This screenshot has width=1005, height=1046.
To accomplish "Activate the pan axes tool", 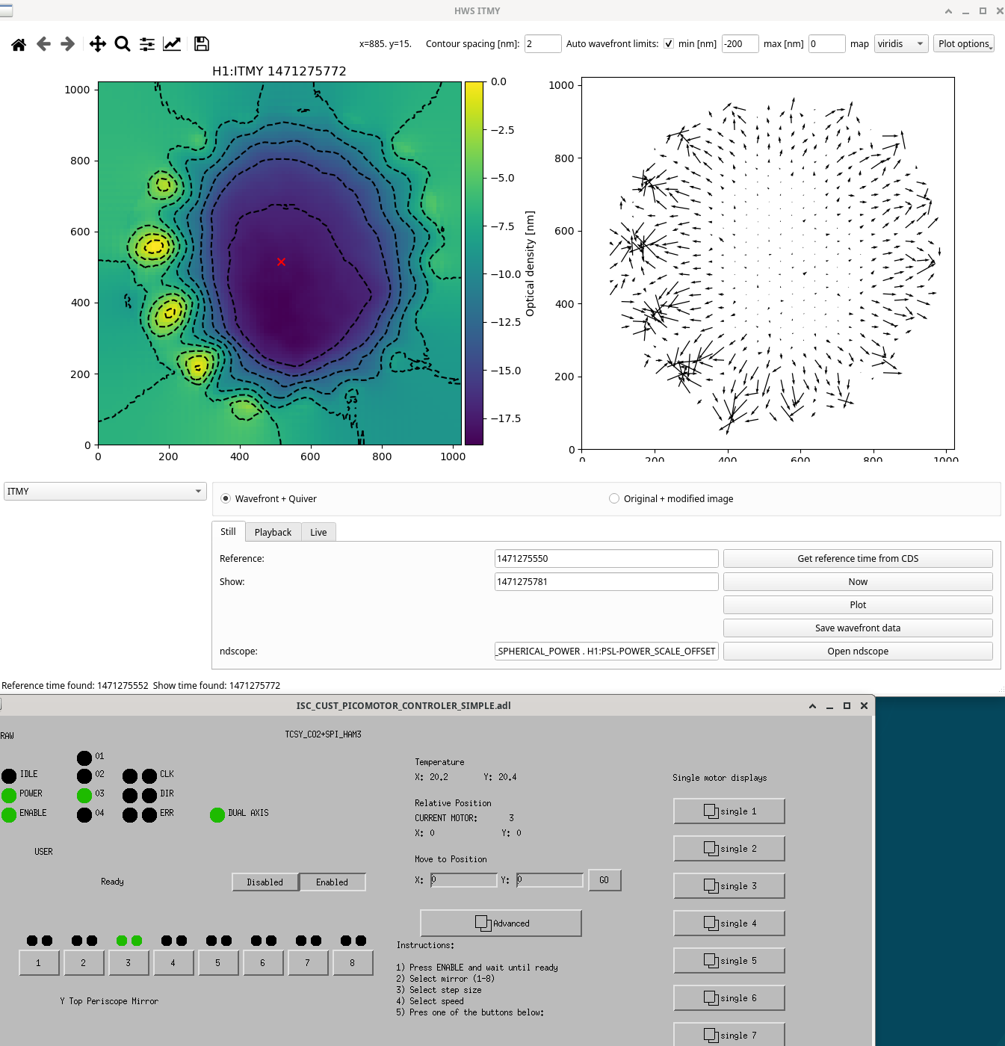I will coord(98,44).
